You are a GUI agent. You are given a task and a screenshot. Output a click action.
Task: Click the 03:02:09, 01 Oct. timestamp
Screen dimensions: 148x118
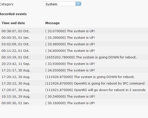tap(16, 44)
